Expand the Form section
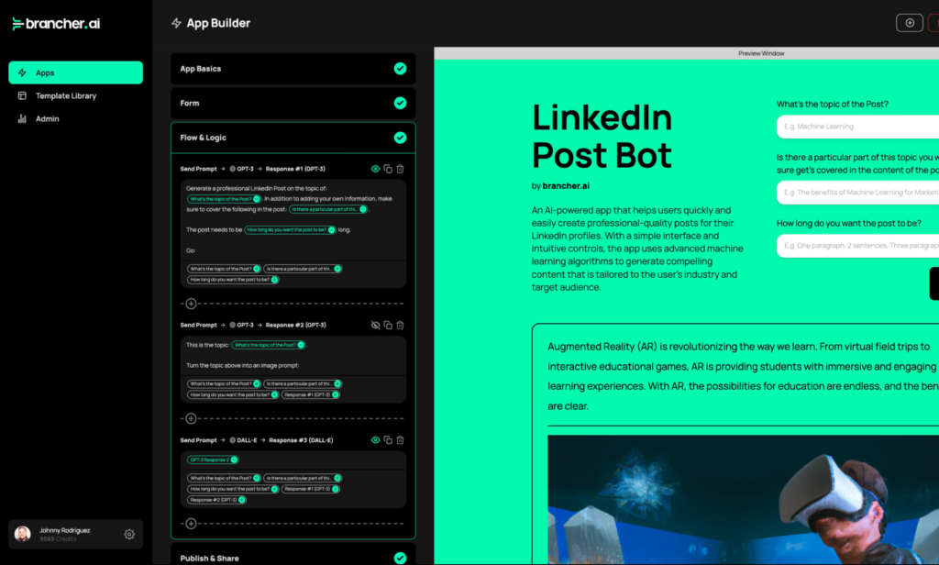939x565 pixels. pyautogui.click(x=293, y=103)
